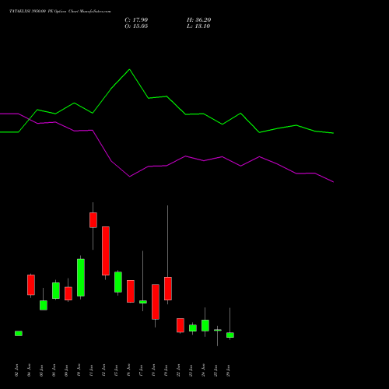The width and height of the screenshot is (389, 389).
Task: Click the red candle above label 18
Action: pos(156,302)
